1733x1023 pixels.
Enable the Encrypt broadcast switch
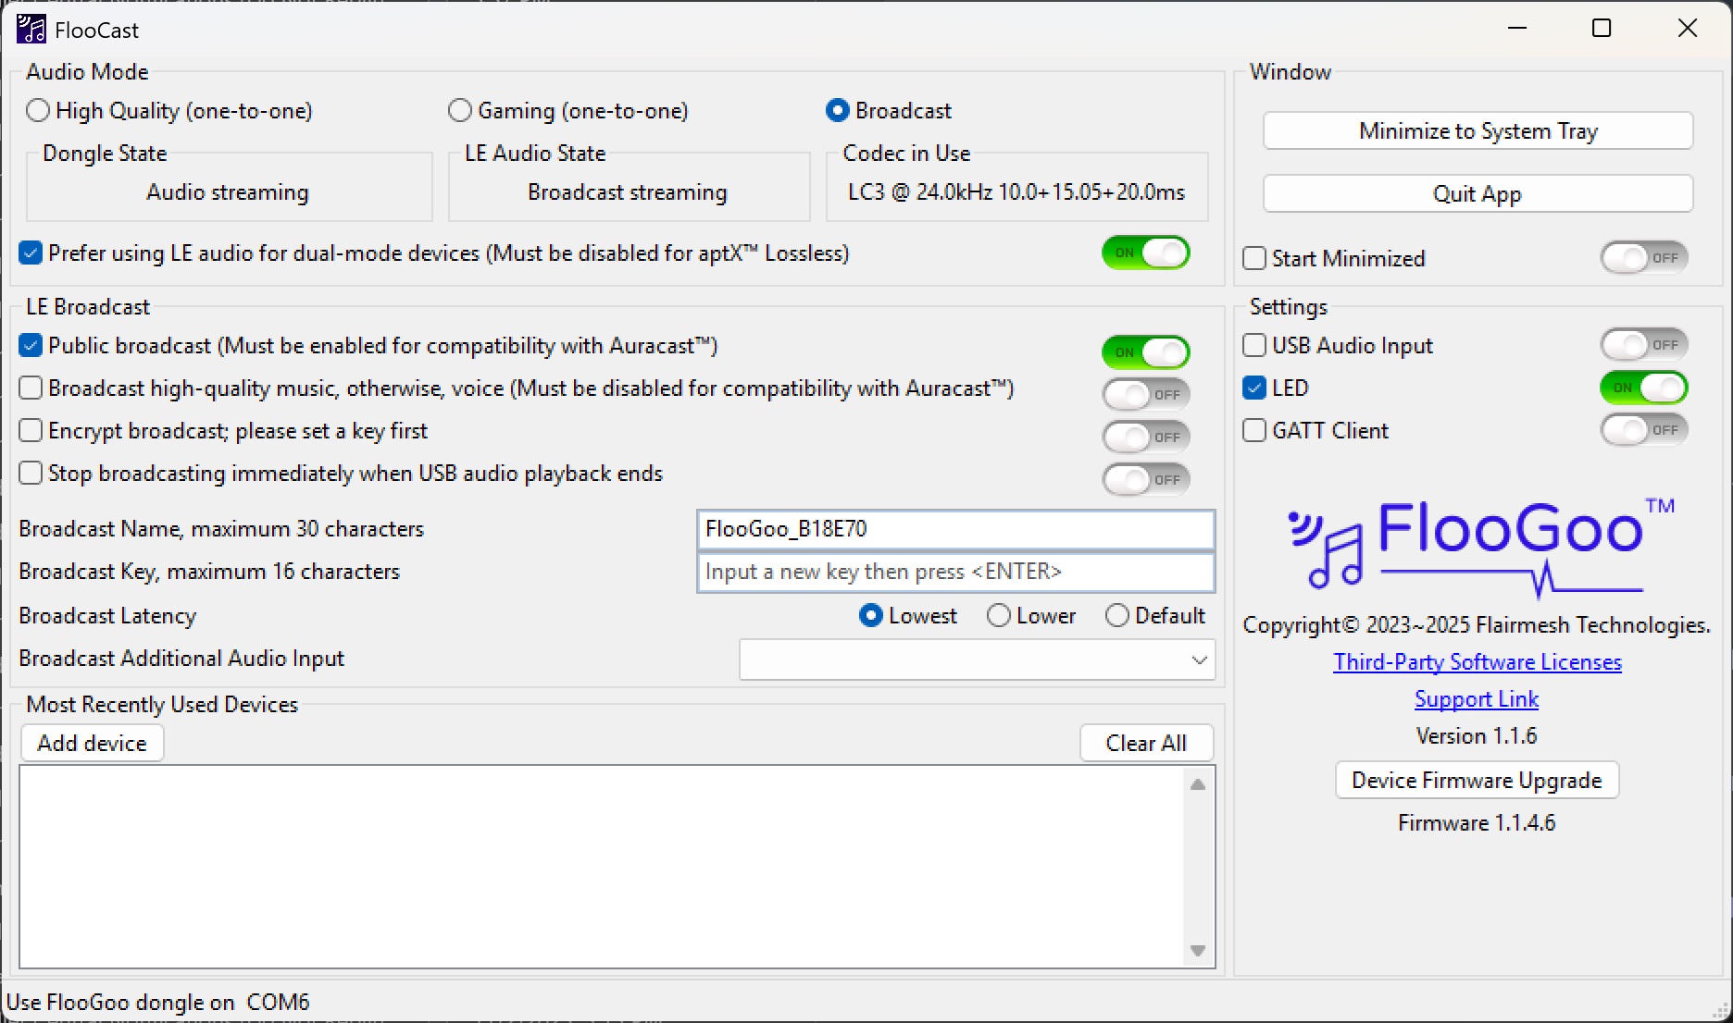tap(1145, 437)
